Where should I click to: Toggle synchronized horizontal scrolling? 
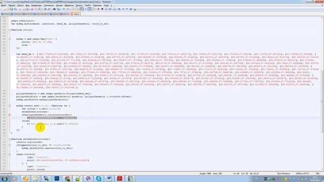click(76, 9)
